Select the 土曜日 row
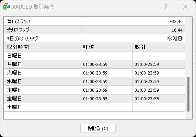This screenshot has width=196, height=137. [94, 107]
